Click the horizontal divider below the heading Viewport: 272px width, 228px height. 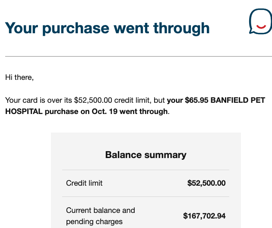[138, 56]
